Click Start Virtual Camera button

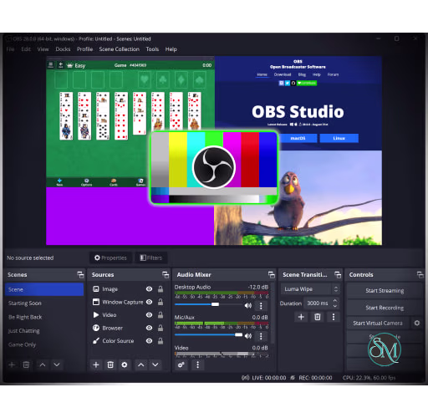coord(378,323)
